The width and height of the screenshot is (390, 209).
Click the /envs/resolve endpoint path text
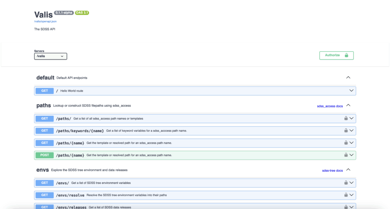click(70, 195)
